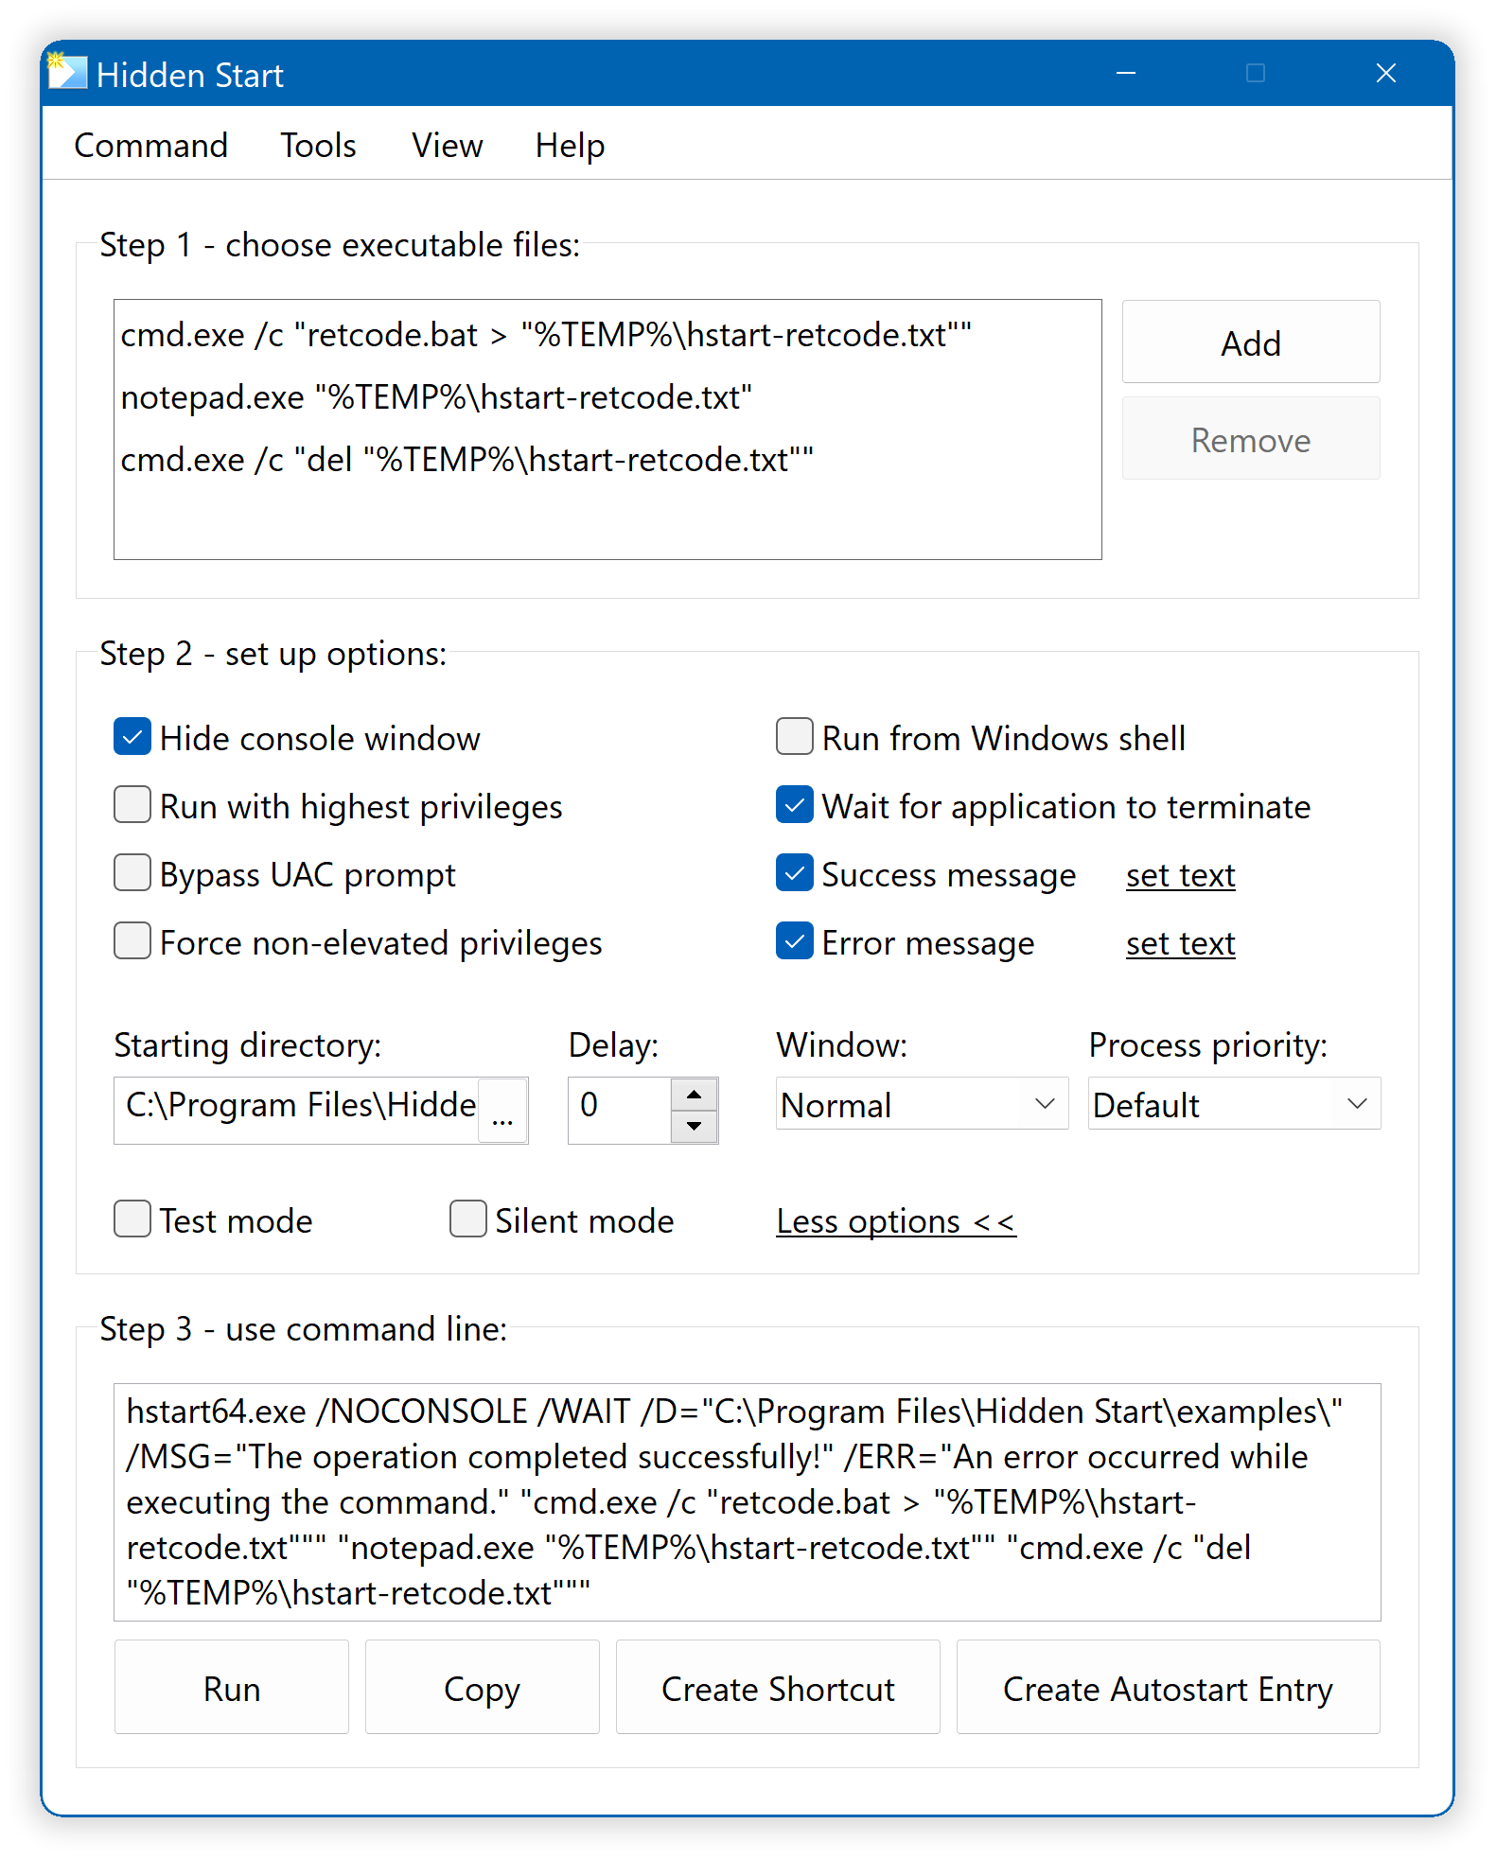Viewport: 1496px width, 1859px height.
Task: Click inside the Step 3 command line text box
Action: click(748, 1502)
